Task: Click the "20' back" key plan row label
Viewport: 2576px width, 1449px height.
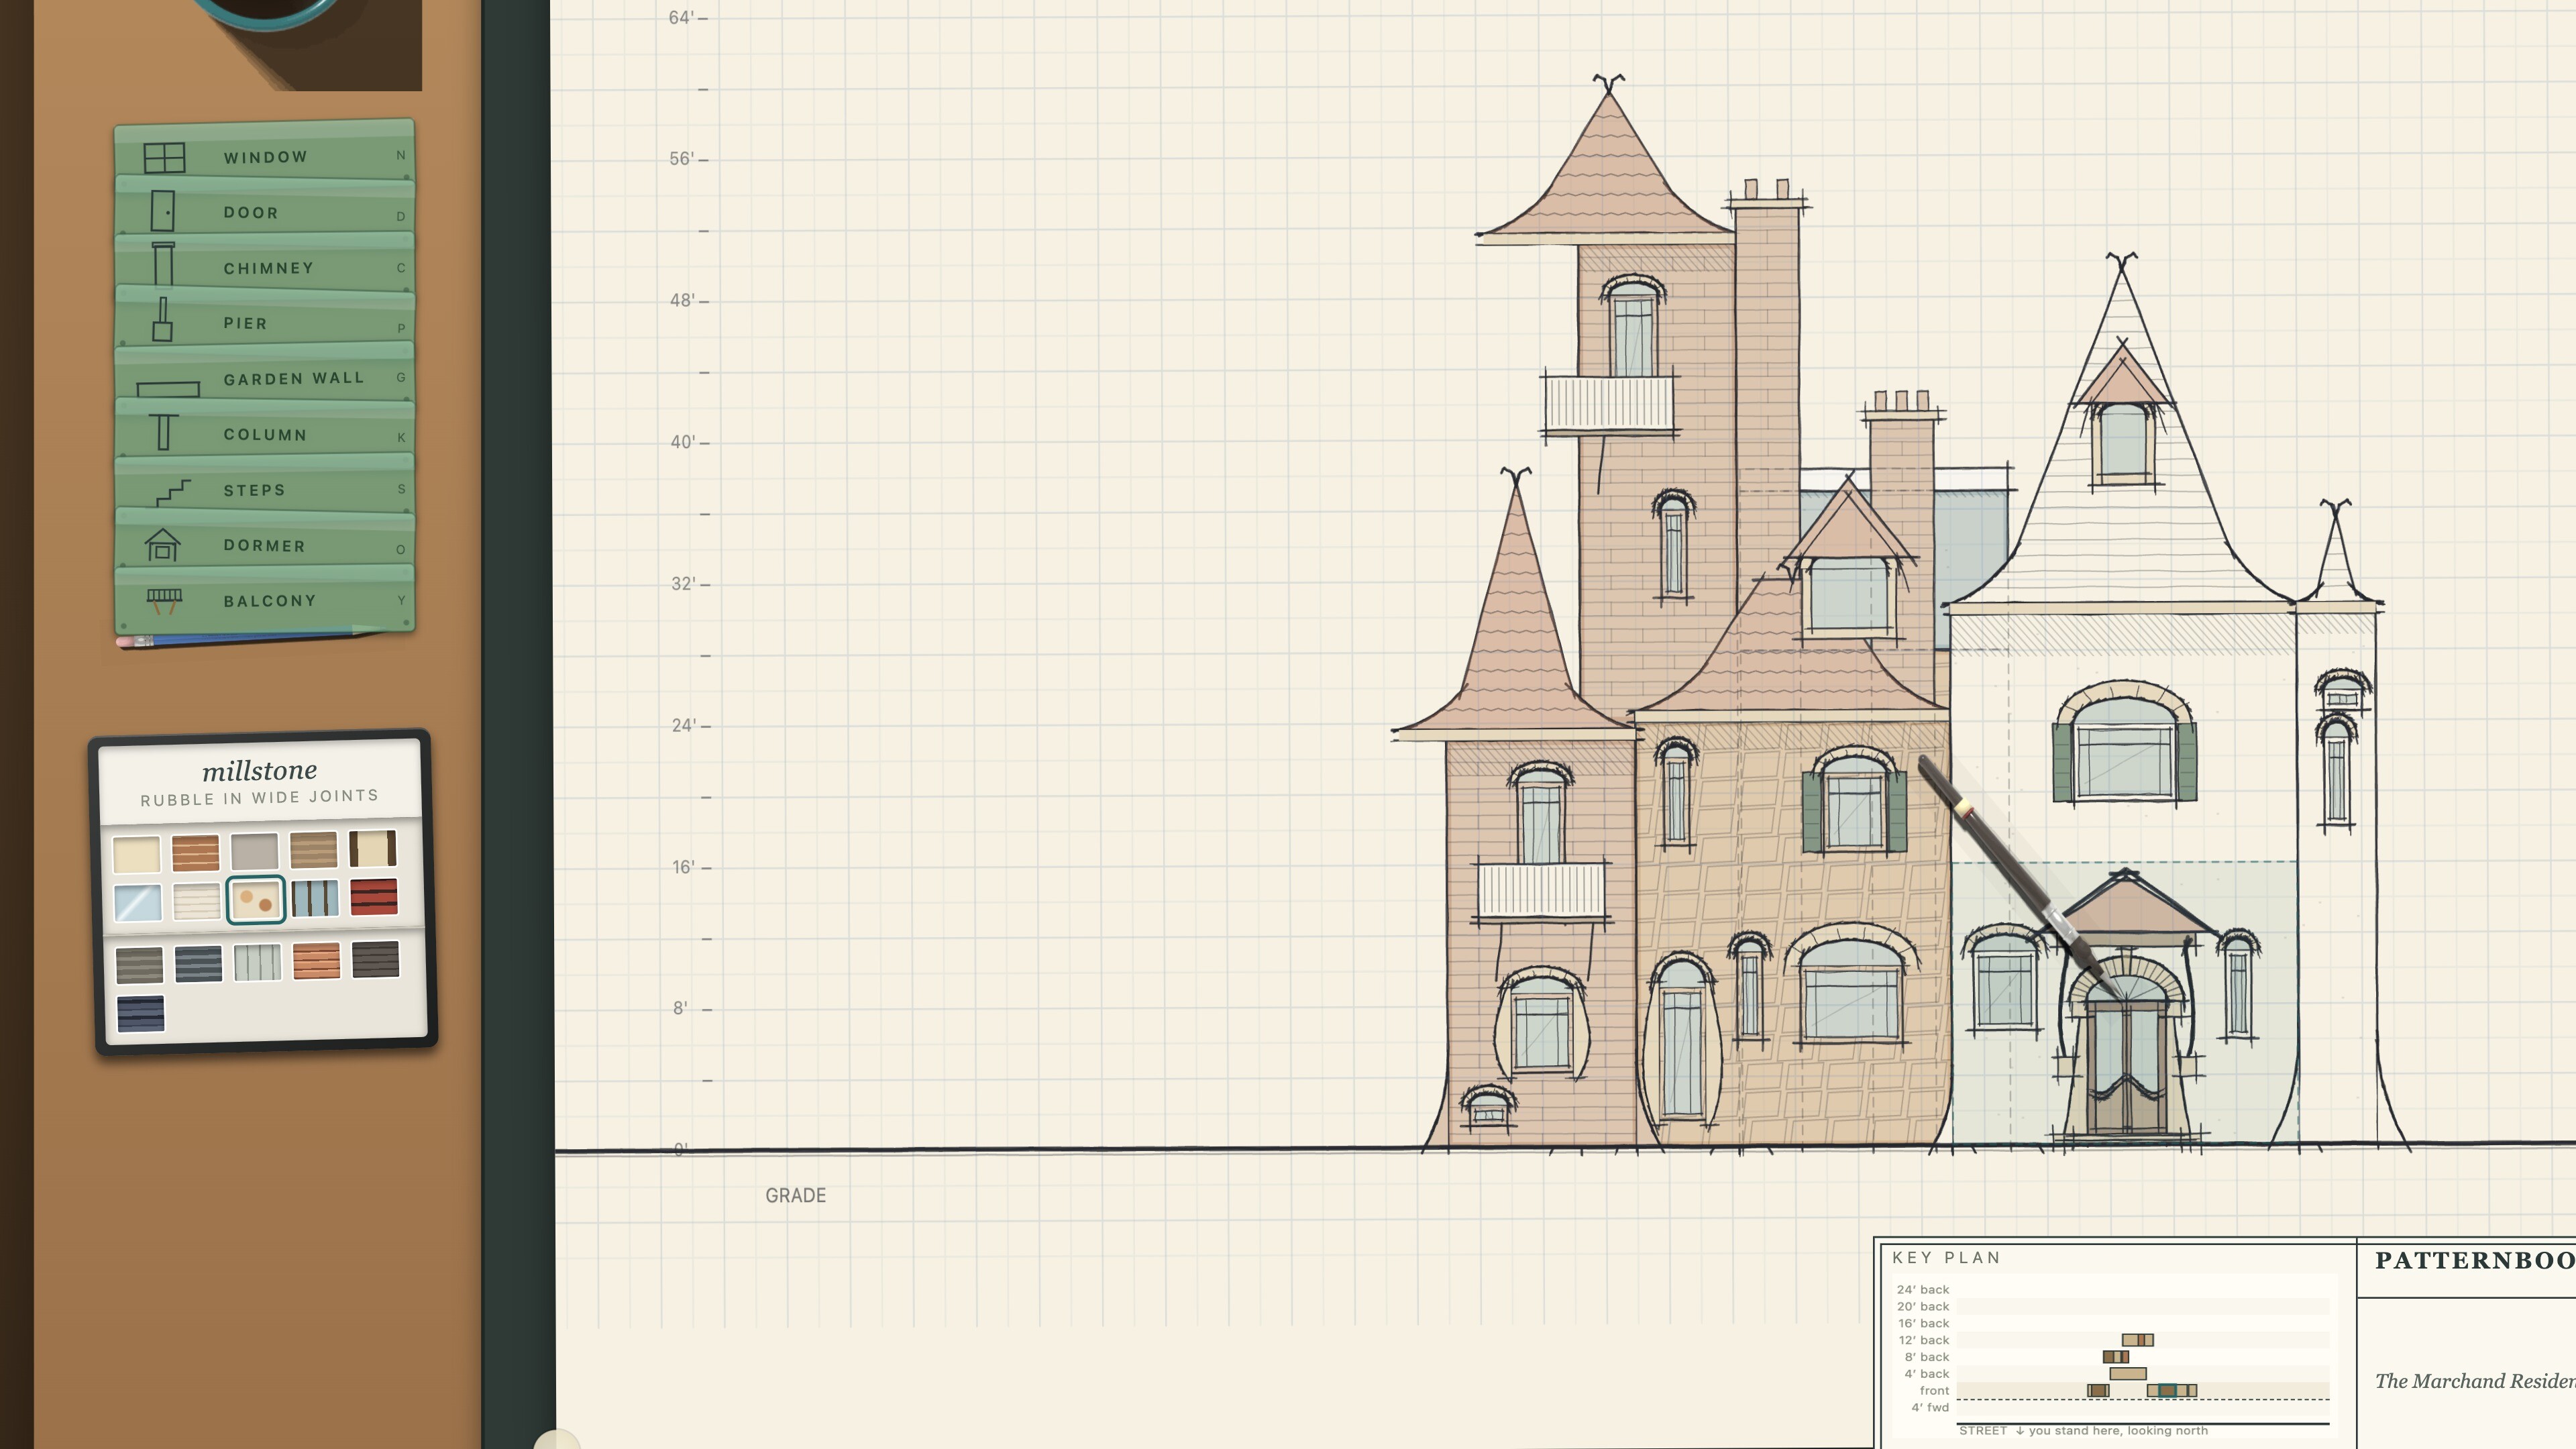Action: (1923, 1307)
